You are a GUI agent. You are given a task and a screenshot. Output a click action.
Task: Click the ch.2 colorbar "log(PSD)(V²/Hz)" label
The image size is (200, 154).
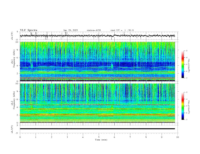pyautogui.click(x=189, y=107)
